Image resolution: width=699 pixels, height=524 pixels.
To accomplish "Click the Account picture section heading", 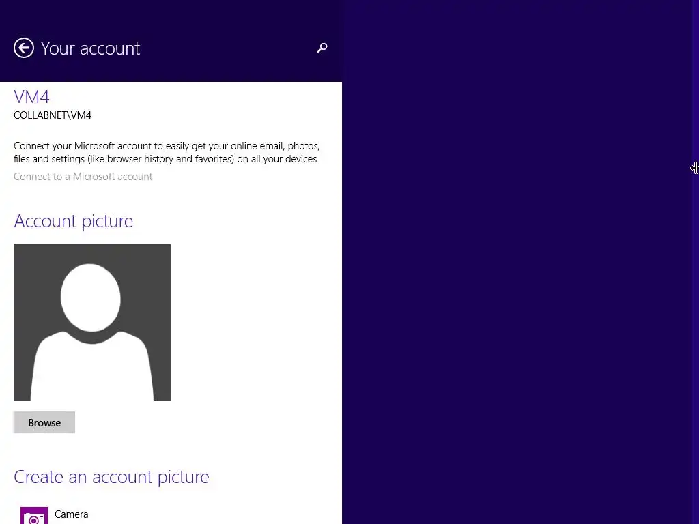I will coord(73,221).
